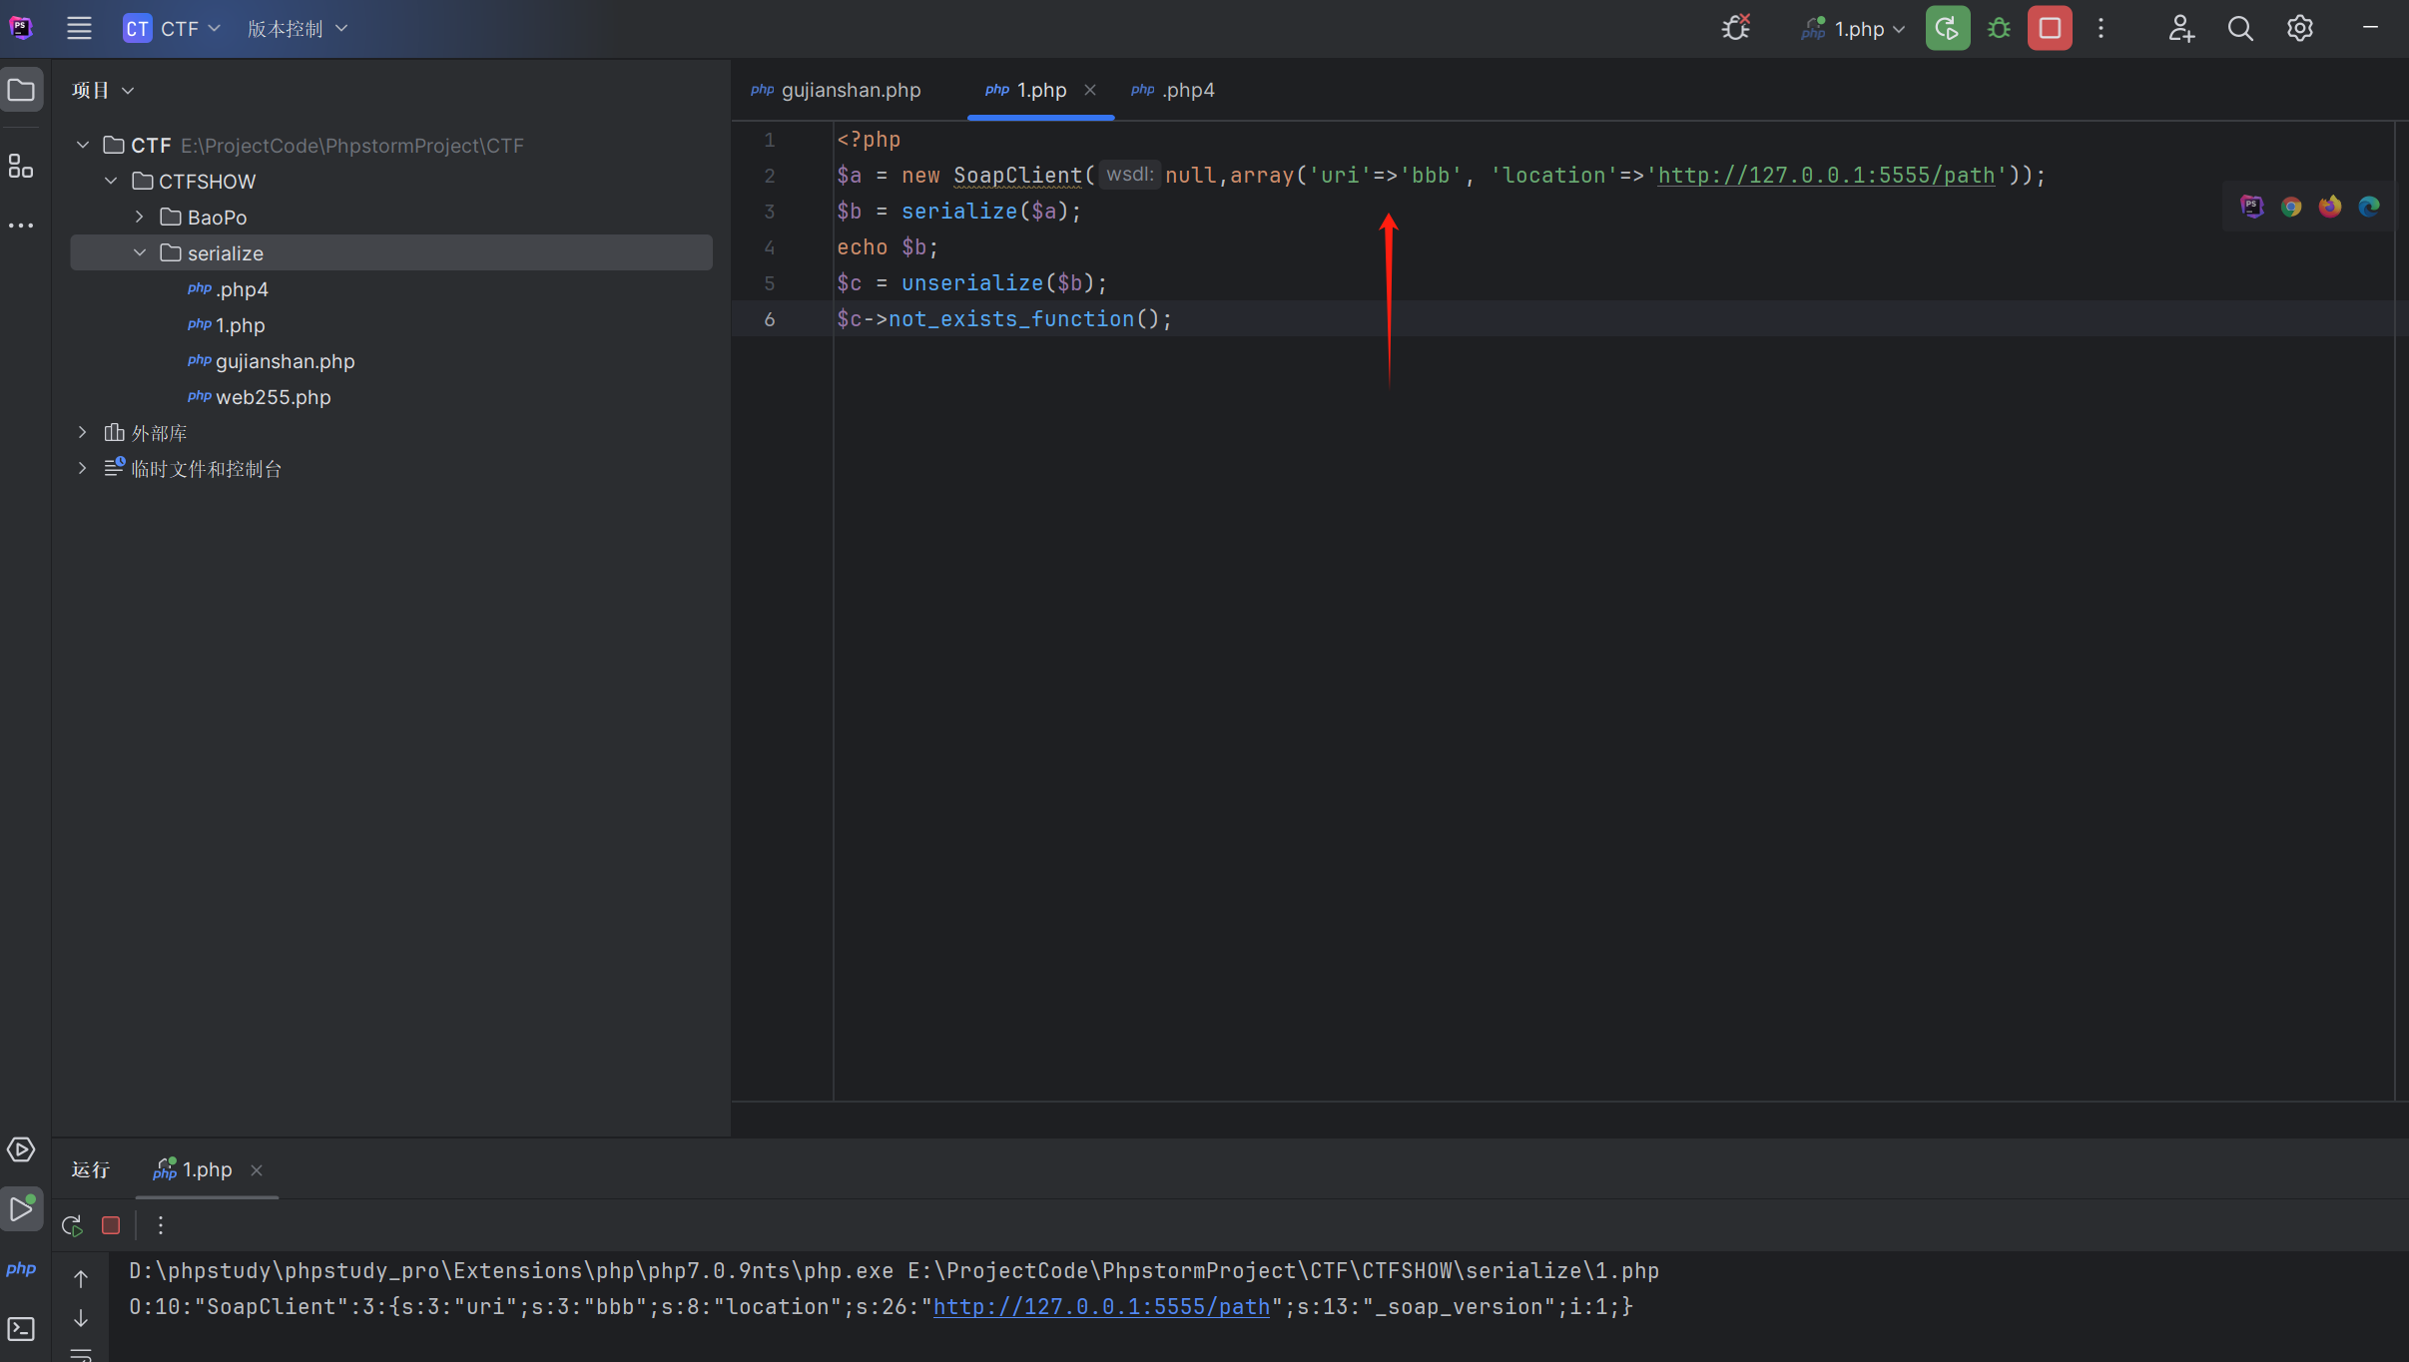Screen dimensions: 2409x1362
Task: Stop the running process with red square
Action: click(2049, 29)
